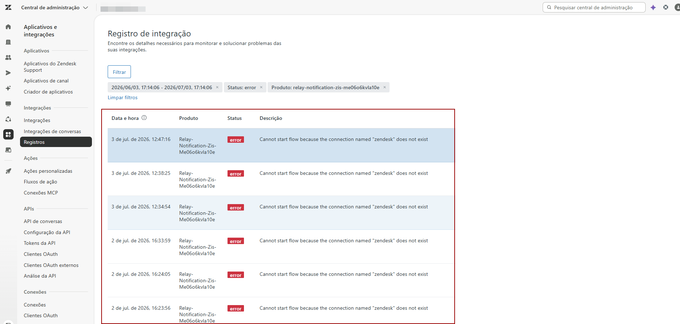Viewport: 680px width, 324px height.
Task: Click the error badge in the 16:33:59 row
Action: pos(236,241)
